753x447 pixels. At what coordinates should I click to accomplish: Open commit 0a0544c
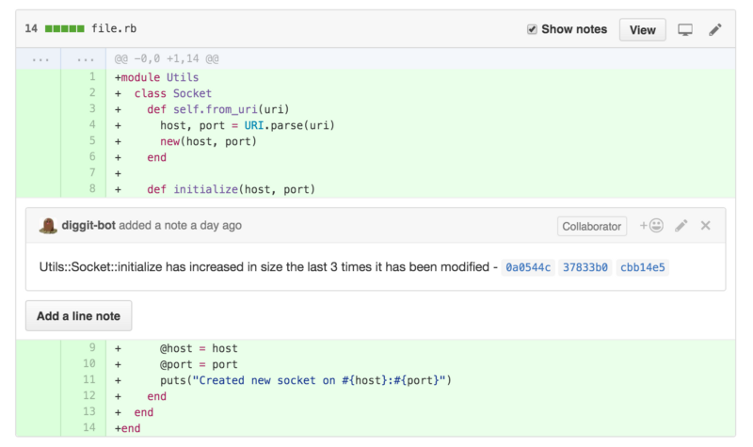tap(527, 267)
